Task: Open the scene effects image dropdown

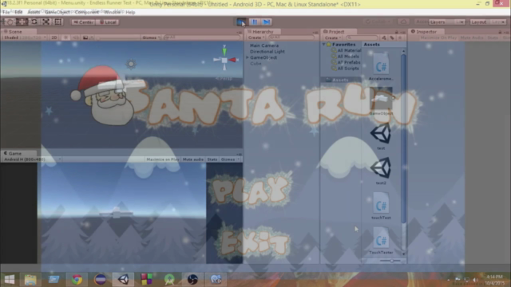Action: coord(87,37)
